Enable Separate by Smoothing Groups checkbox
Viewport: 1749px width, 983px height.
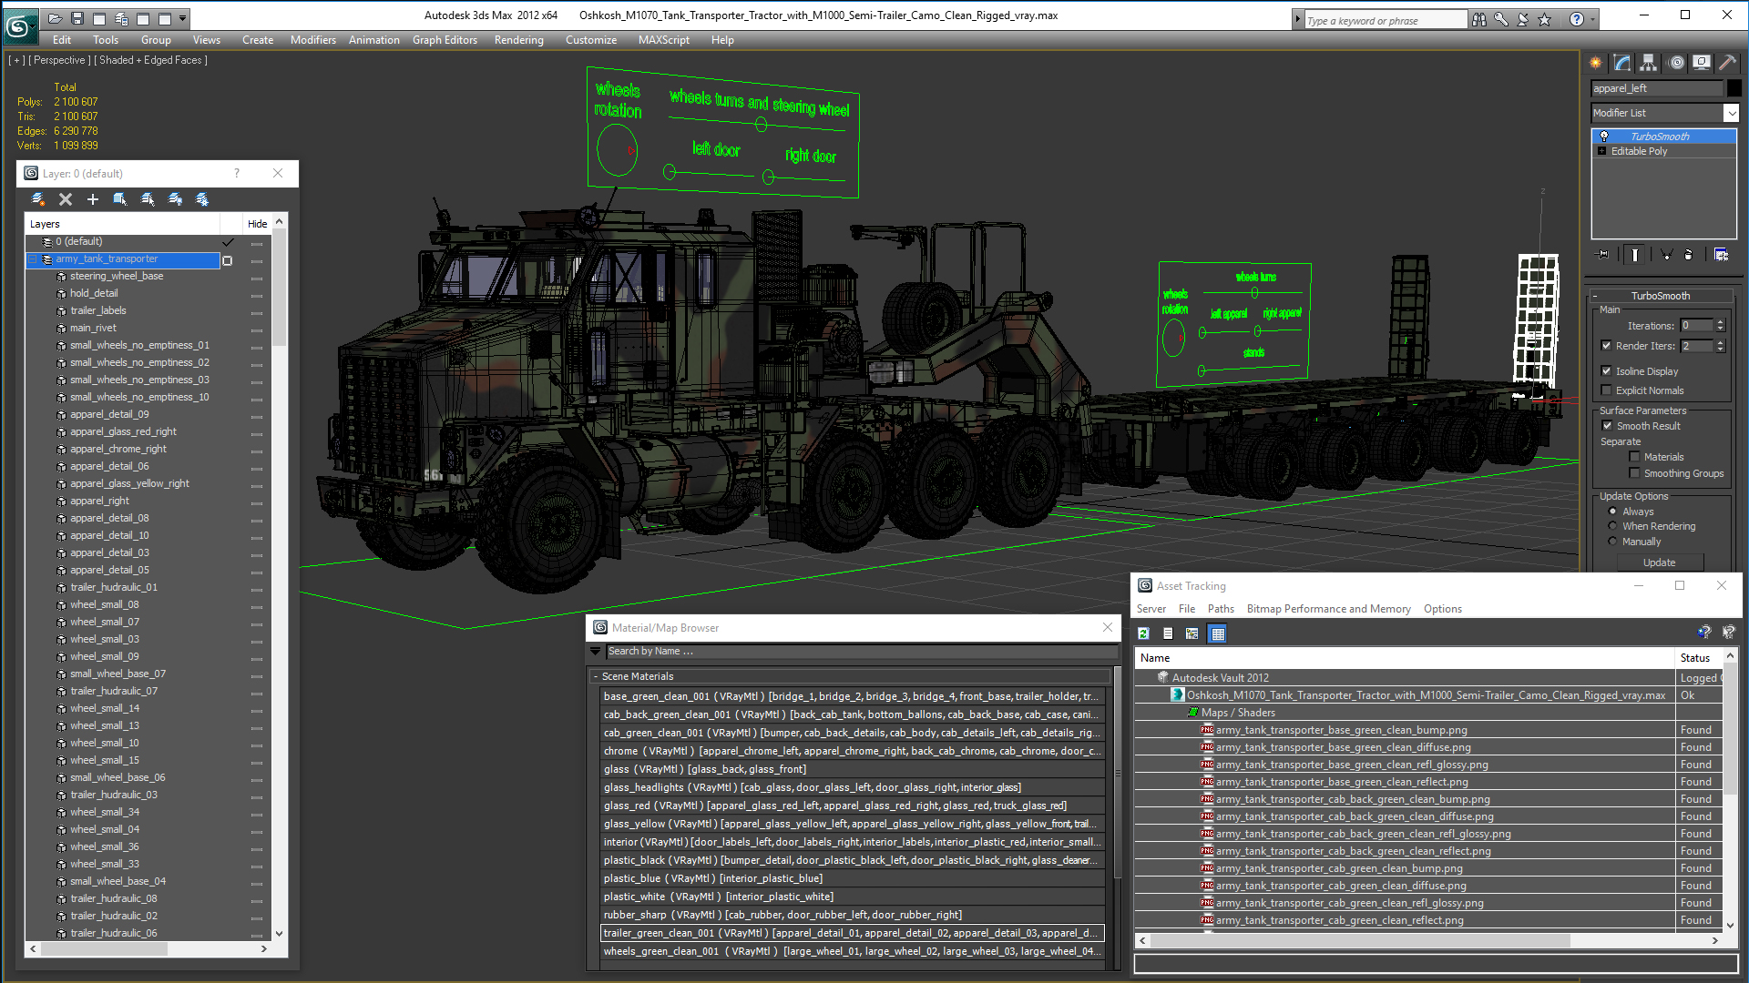coord(1634,473)
